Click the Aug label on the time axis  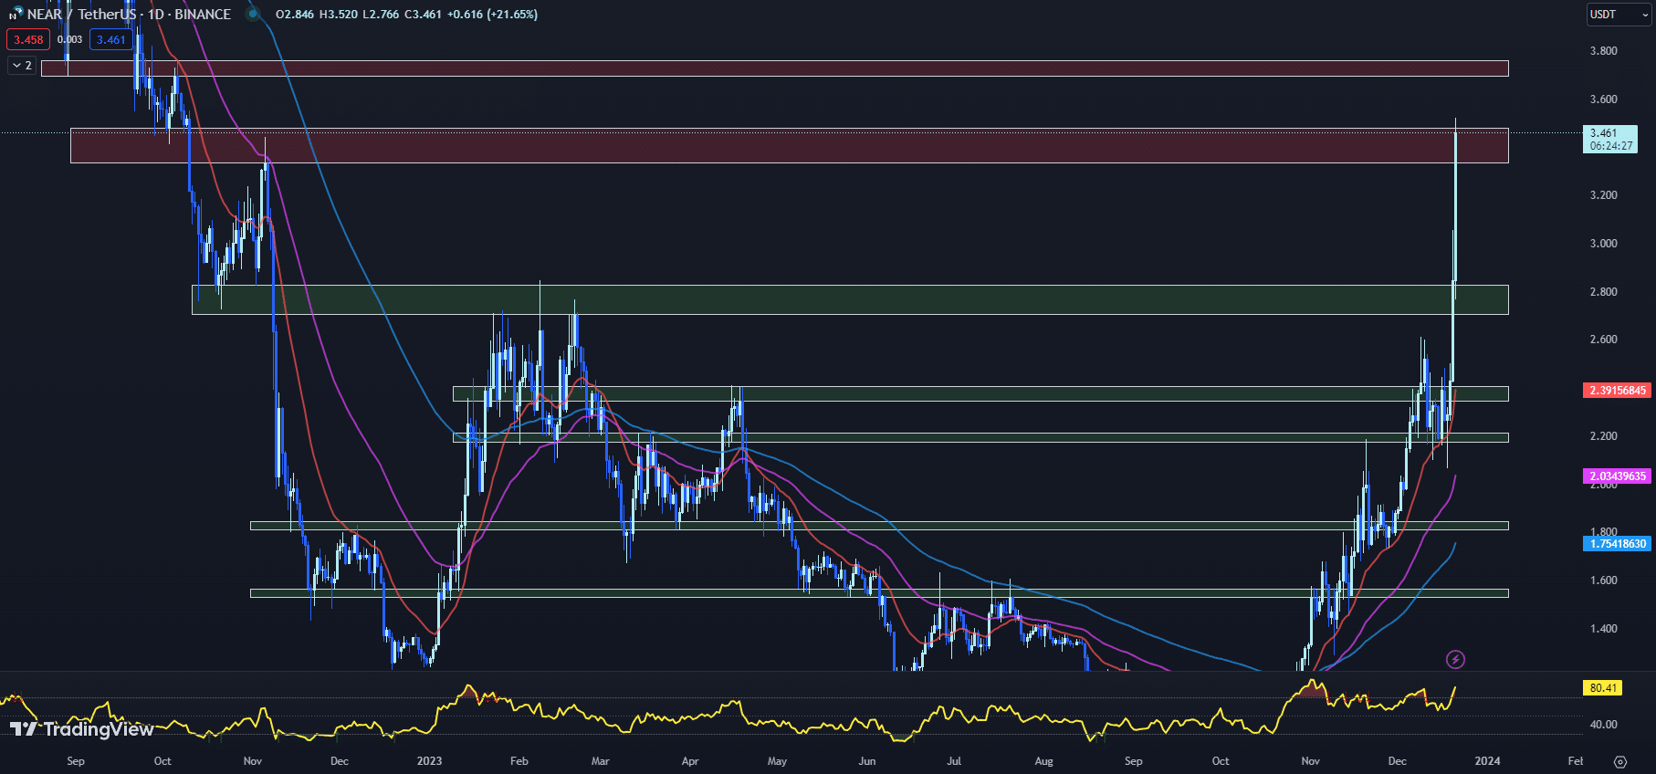(x=1043, y=761)
